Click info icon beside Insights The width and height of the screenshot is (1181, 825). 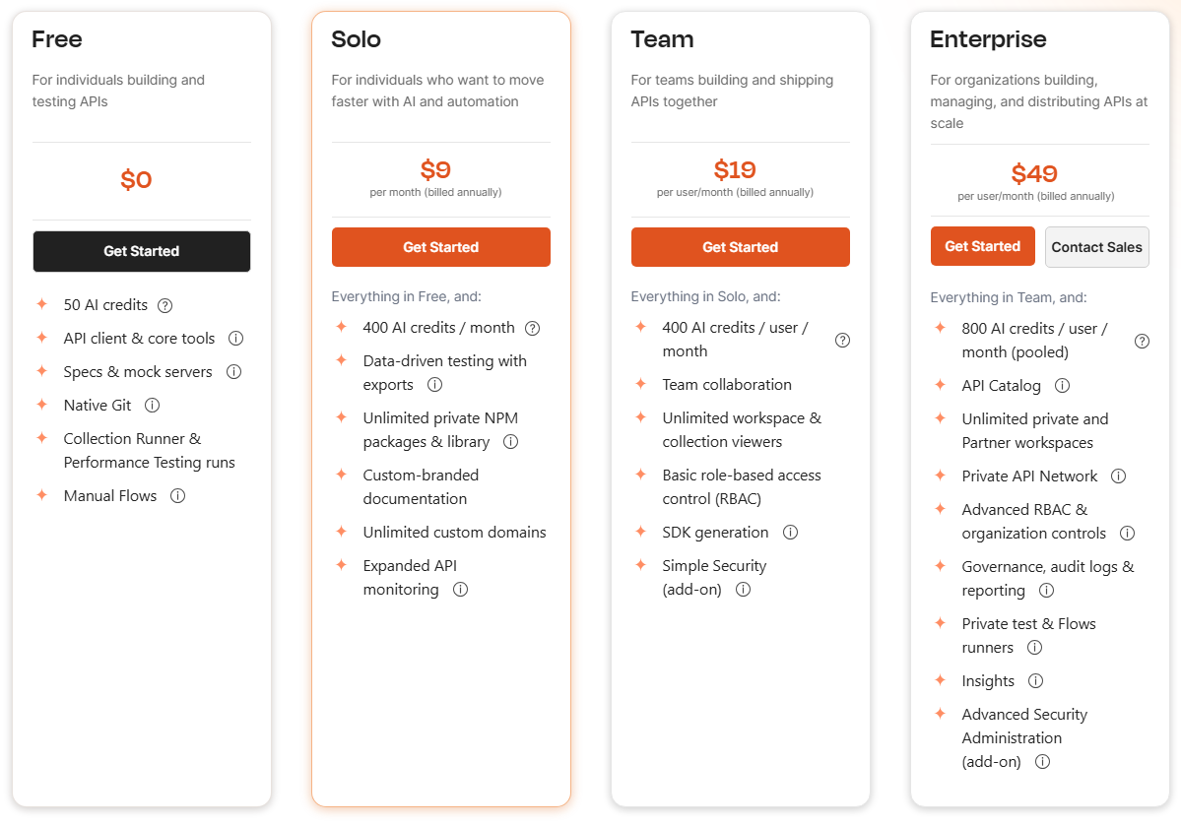point(1035,681)
